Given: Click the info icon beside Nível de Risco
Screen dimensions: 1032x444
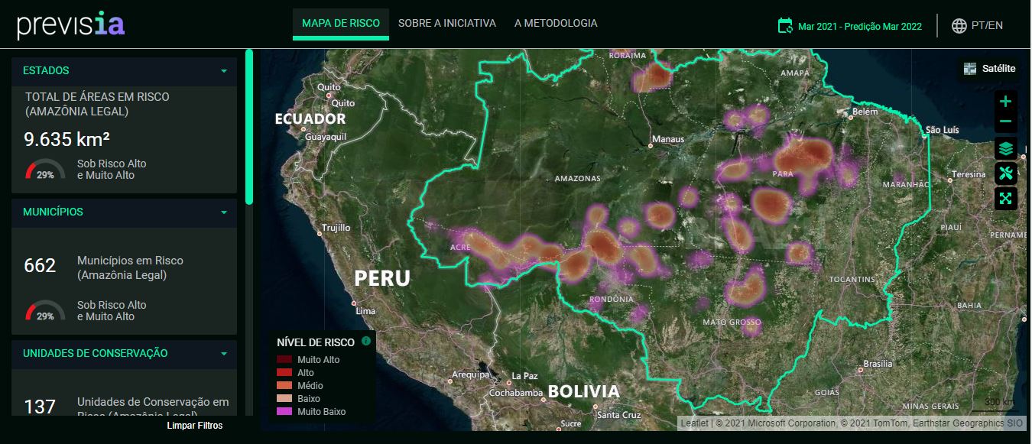Looking at the screenshot, I should (x=366, y=341).
